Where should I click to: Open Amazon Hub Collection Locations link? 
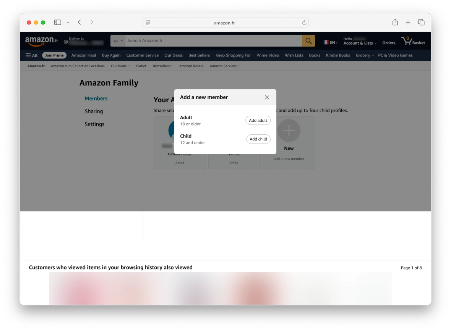tap(78, 66)
